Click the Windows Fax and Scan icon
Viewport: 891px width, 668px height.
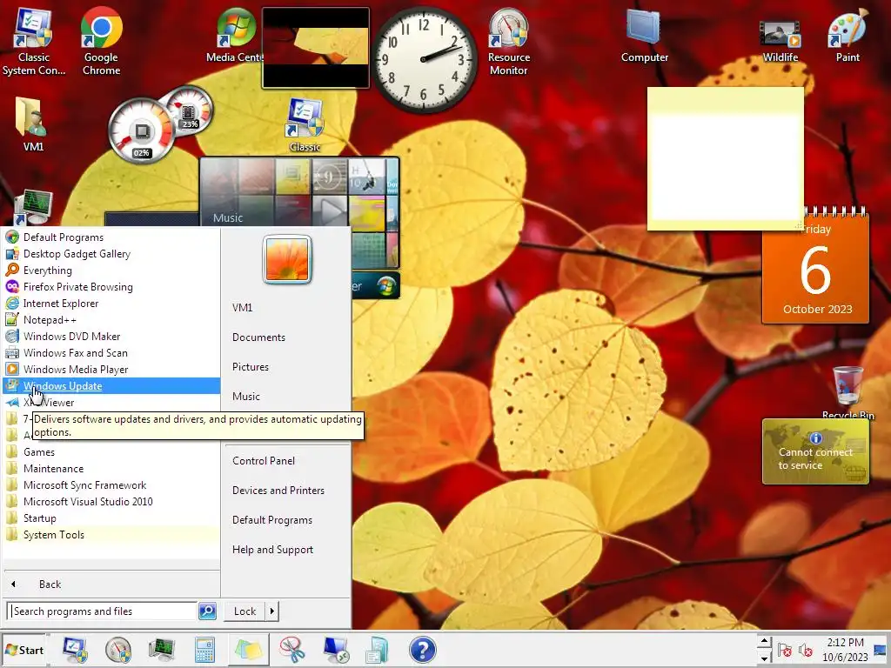tap(12, 352)
